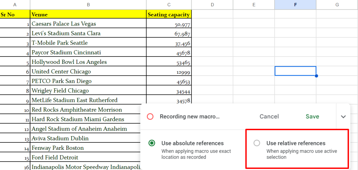358x170 pixels.
Task: Click cell Fenway Park Boston
Action: (x=85, y=148)
